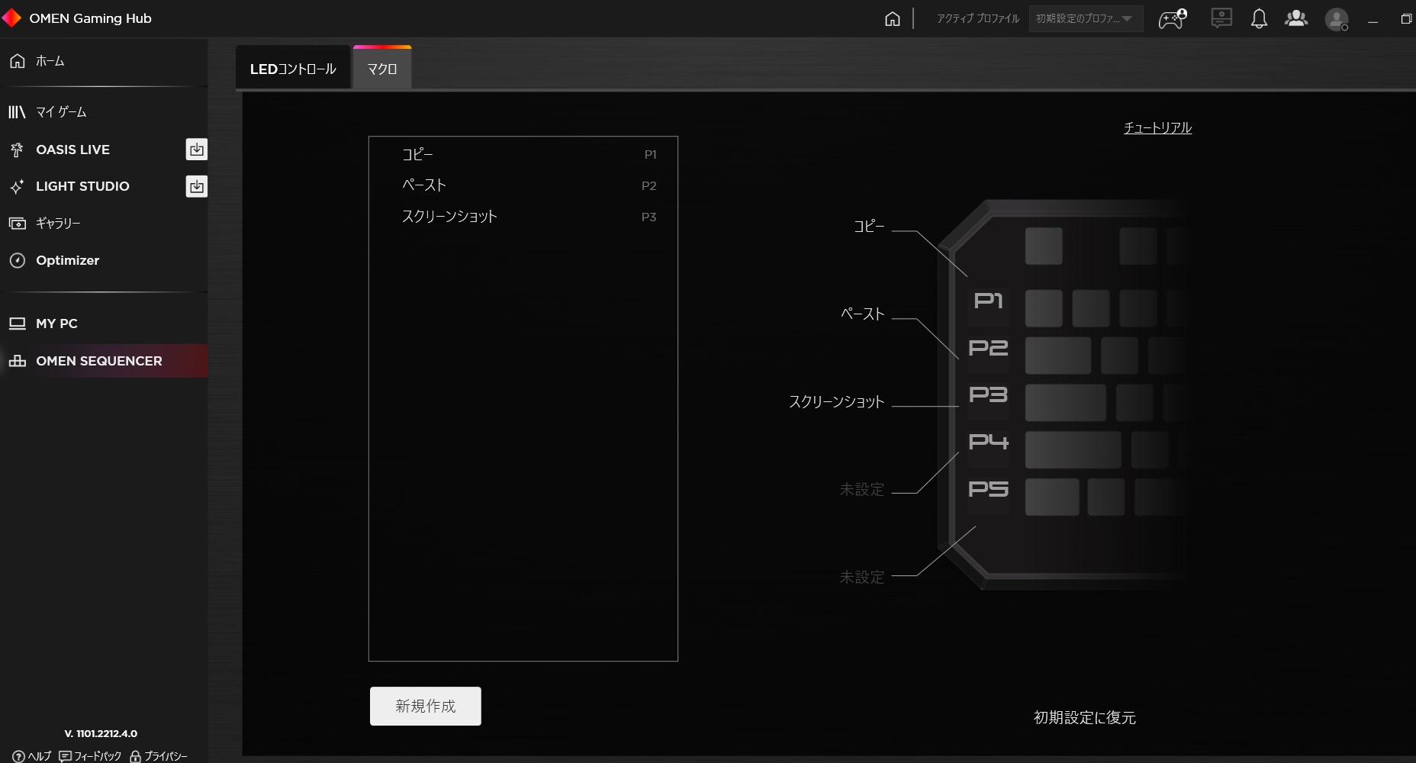Image resolution: width=1416 pixels, height=763 pixels.
Task: Open notifications bell icon
Action: pos(1259,18)
